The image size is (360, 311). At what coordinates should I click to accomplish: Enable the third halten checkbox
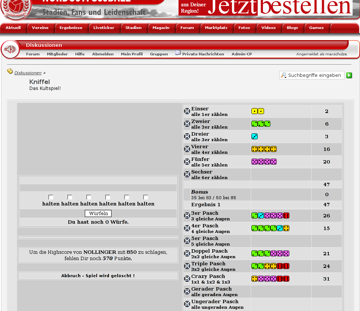click(x=89, y=197)
